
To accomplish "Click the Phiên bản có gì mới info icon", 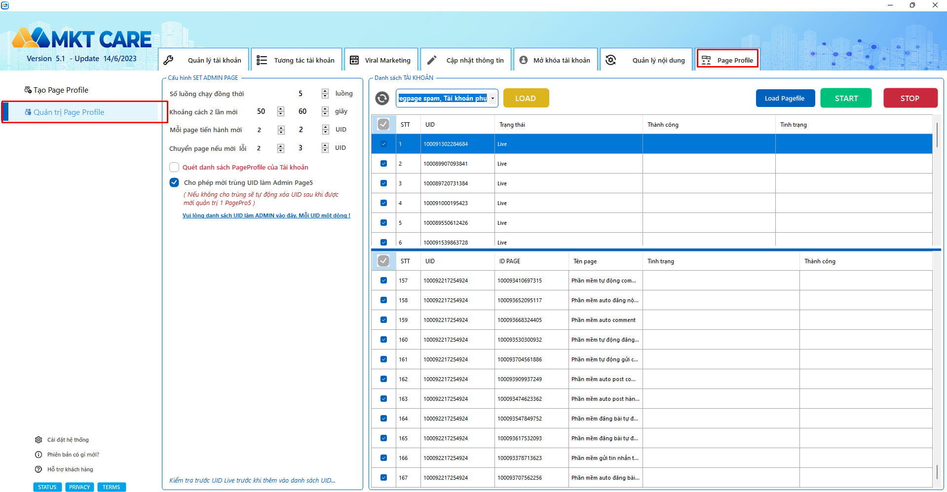I will tap(38, 455).
